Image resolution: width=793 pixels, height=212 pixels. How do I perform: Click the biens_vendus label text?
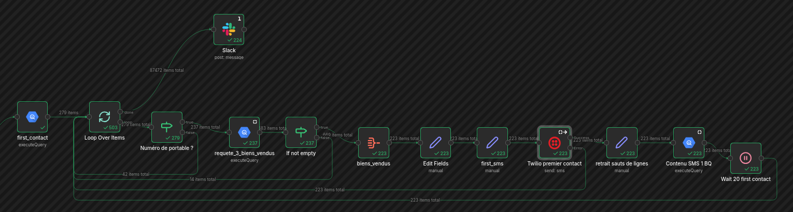click(374, 163)
